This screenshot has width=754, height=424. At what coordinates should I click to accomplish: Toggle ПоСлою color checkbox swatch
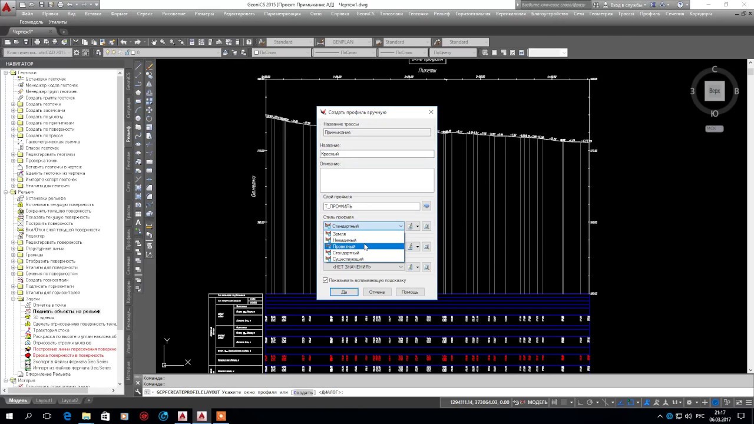256,52
